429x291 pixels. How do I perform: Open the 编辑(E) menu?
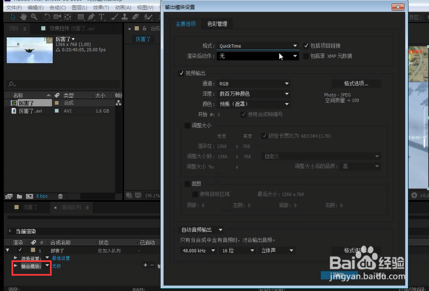35,8
